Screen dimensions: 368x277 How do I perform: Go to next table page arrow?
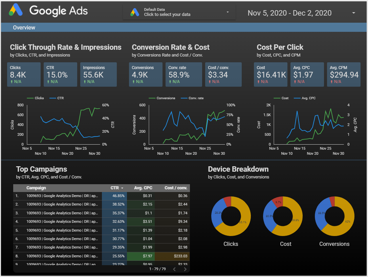pyautogui.click(x=185, y=269)
